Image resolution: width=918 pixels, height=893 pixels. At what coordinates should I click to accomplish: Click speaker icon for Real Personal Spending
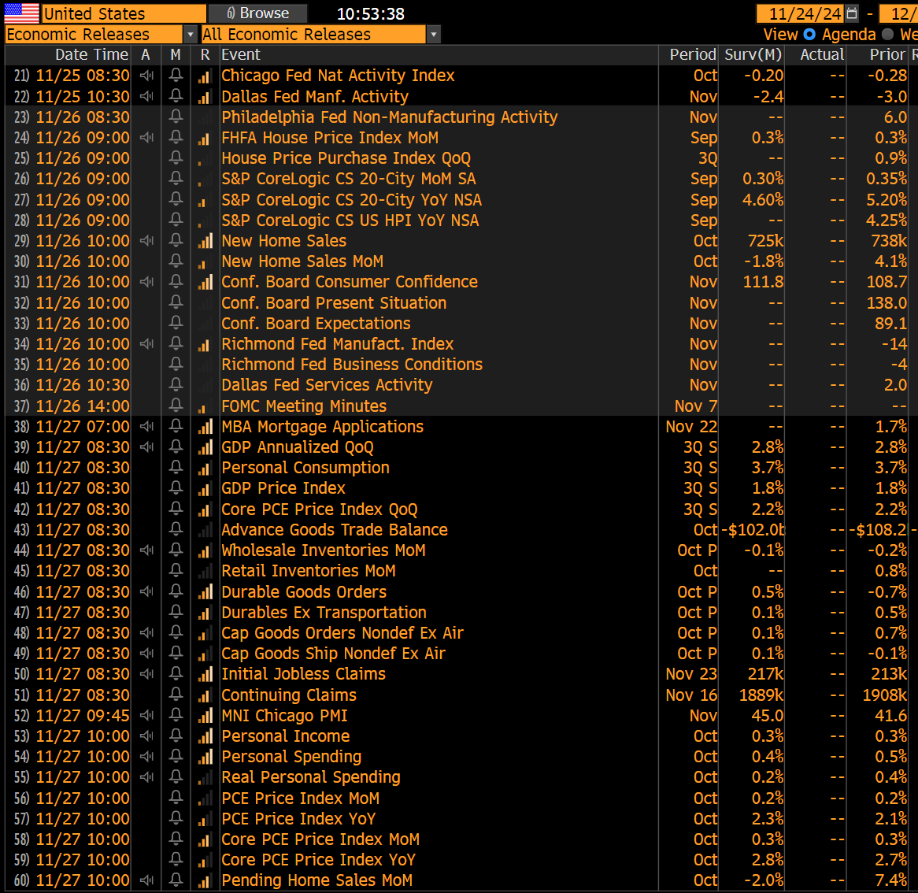(x=146, y=776)
